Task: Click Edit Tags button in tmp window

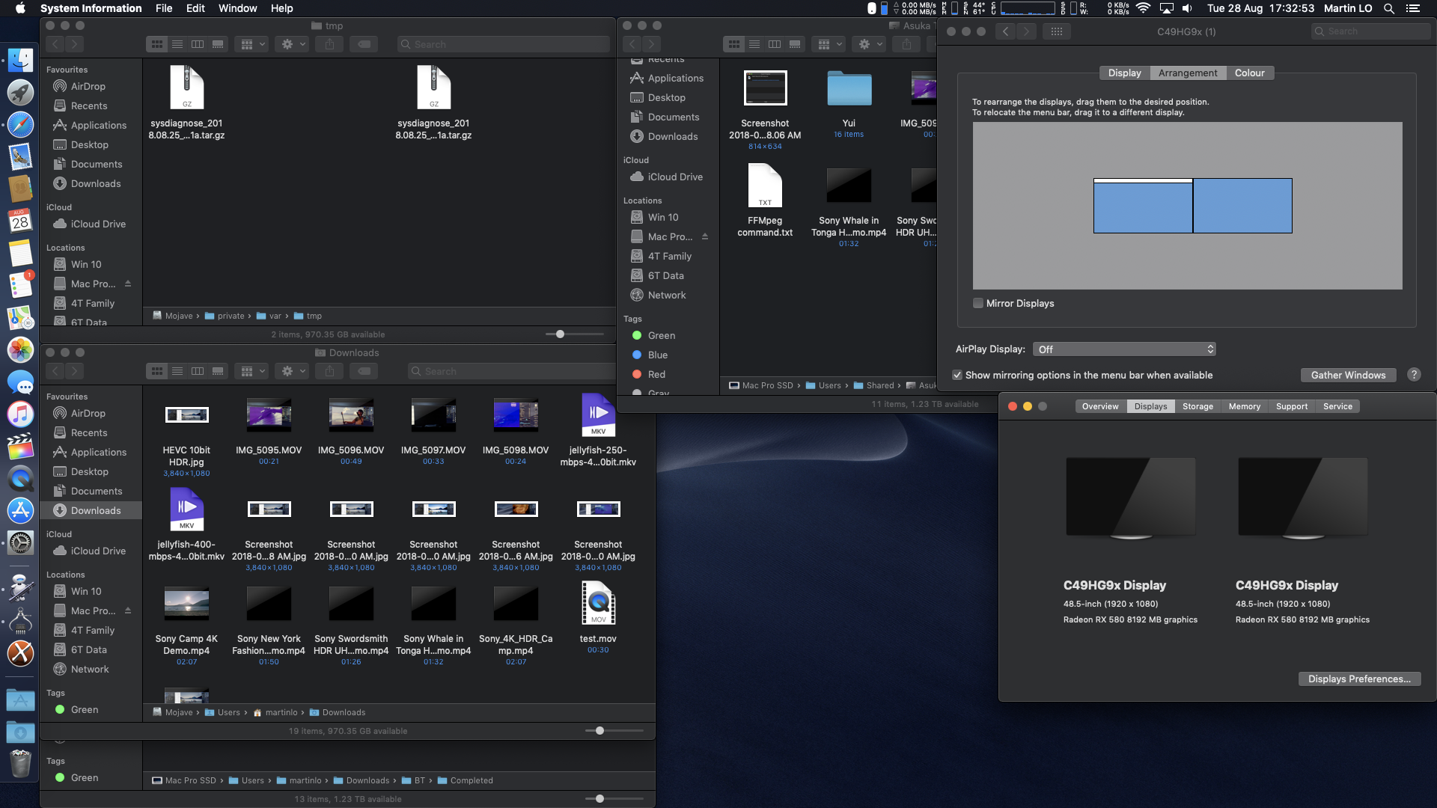Action: tap(364, 44)
